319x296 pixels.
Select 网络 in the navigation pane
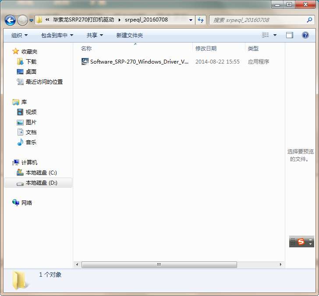tap(27, 203)
